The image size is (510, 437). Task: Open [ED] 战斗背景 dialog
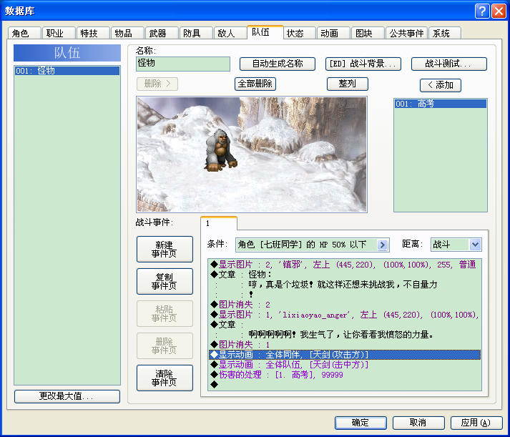[363, 64]
